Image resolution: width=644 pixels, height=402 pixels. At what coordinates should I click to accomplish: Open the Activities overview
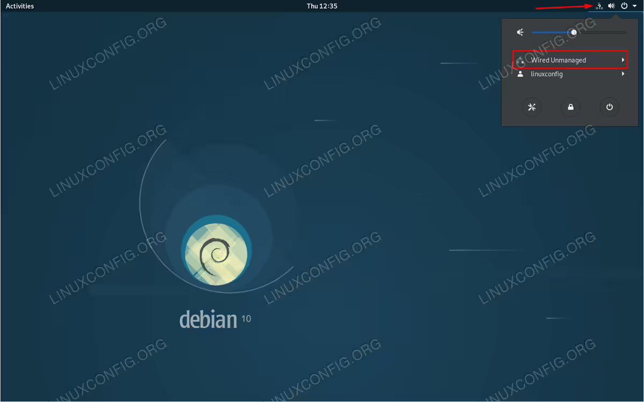pyautogui.click(x=20, y=6)
